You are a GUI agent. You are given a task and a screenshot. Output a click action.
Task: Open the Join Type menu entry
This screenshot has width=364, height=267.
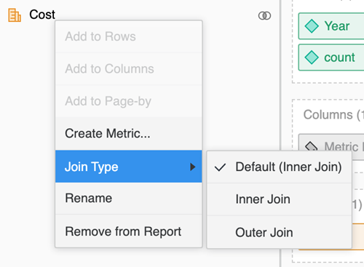click(129, 167)
